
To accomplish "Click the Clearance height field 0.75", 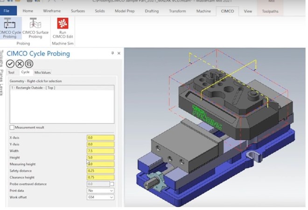I will (100, 177).
